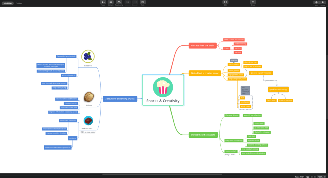The height and width of the screenshot is (178, 328).
Task: Select the Relationship tool
Action: [x=119, y=2]
